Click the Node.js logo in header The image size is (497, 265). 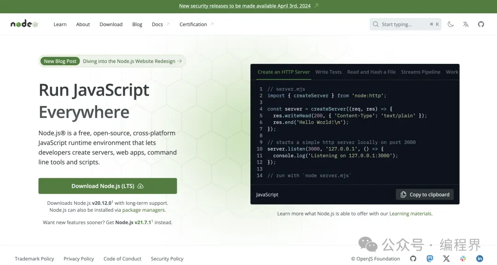(24, 24)
